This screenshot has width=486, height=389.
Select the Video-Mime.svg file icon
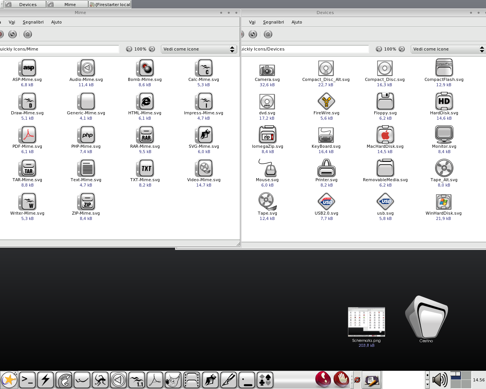coord(204,168)
